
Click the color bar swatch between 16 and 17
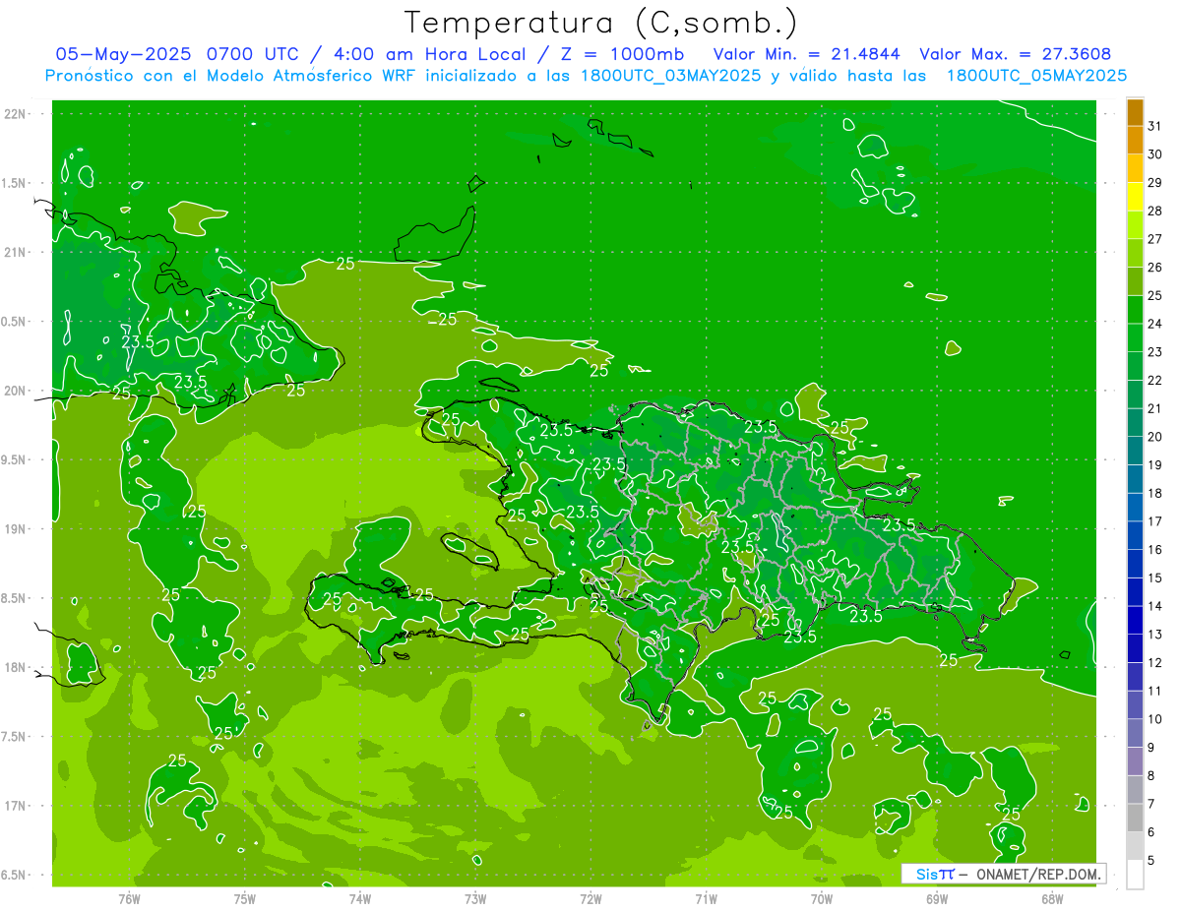pyautogui.click(x=1135, y=535)
